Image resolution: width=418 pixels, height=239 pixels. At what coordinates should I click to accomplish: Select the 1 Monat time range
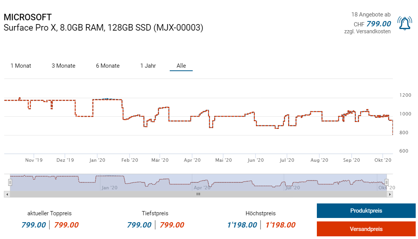coord(21,66)
